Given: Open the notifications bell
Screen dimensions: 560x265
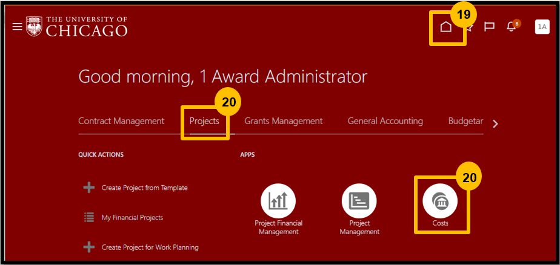Looking at the screenshot, I should 511,27.
